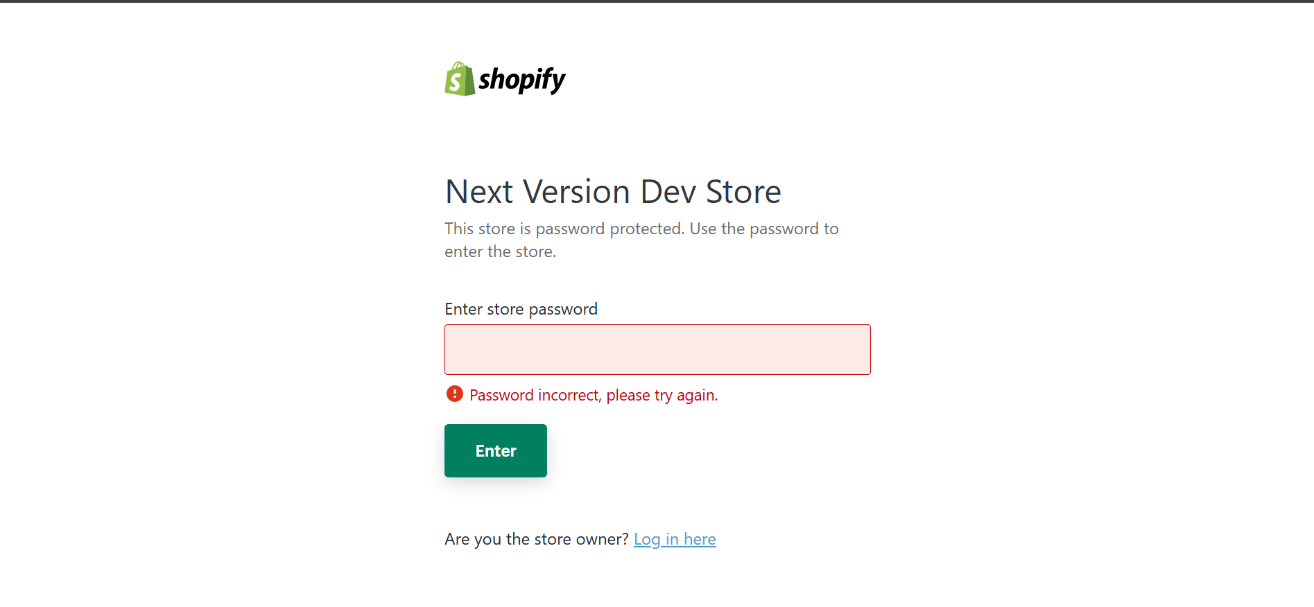1314x607 pixels.
Task: Click "Use the password to" text
Action: coord(763,229)
